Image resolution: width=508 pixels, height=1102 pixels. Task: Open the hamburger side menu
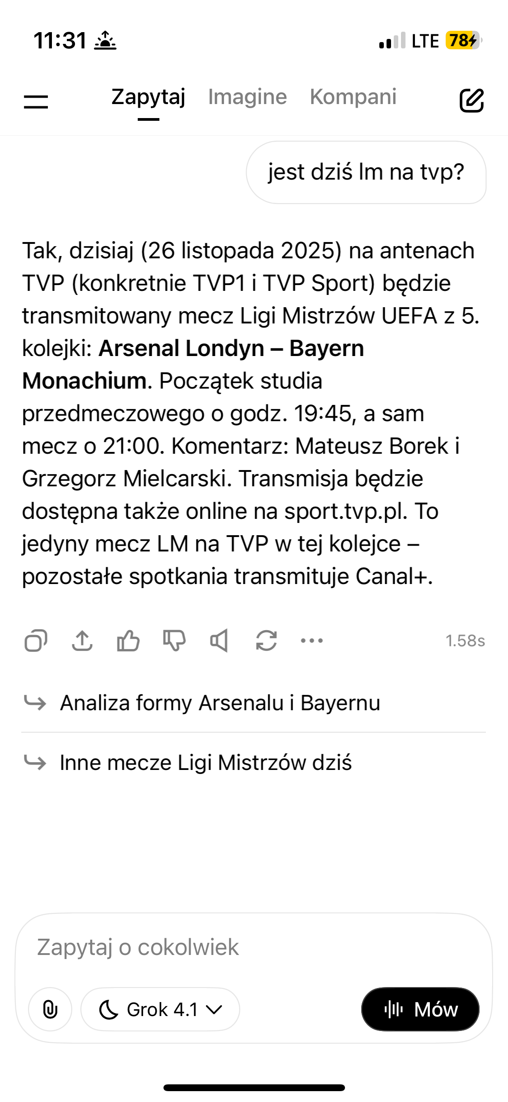[36, 101]
